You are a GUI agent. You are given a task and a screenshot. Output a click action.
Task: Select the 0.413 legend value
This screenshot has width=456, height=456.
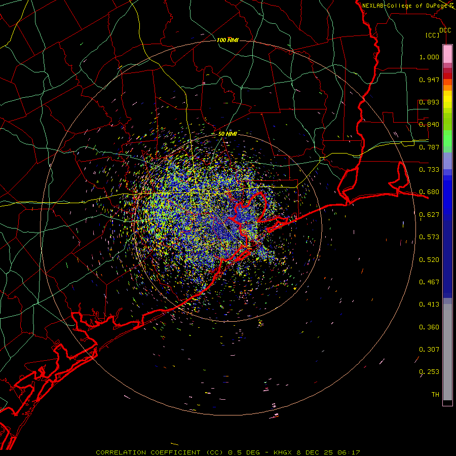429,305
